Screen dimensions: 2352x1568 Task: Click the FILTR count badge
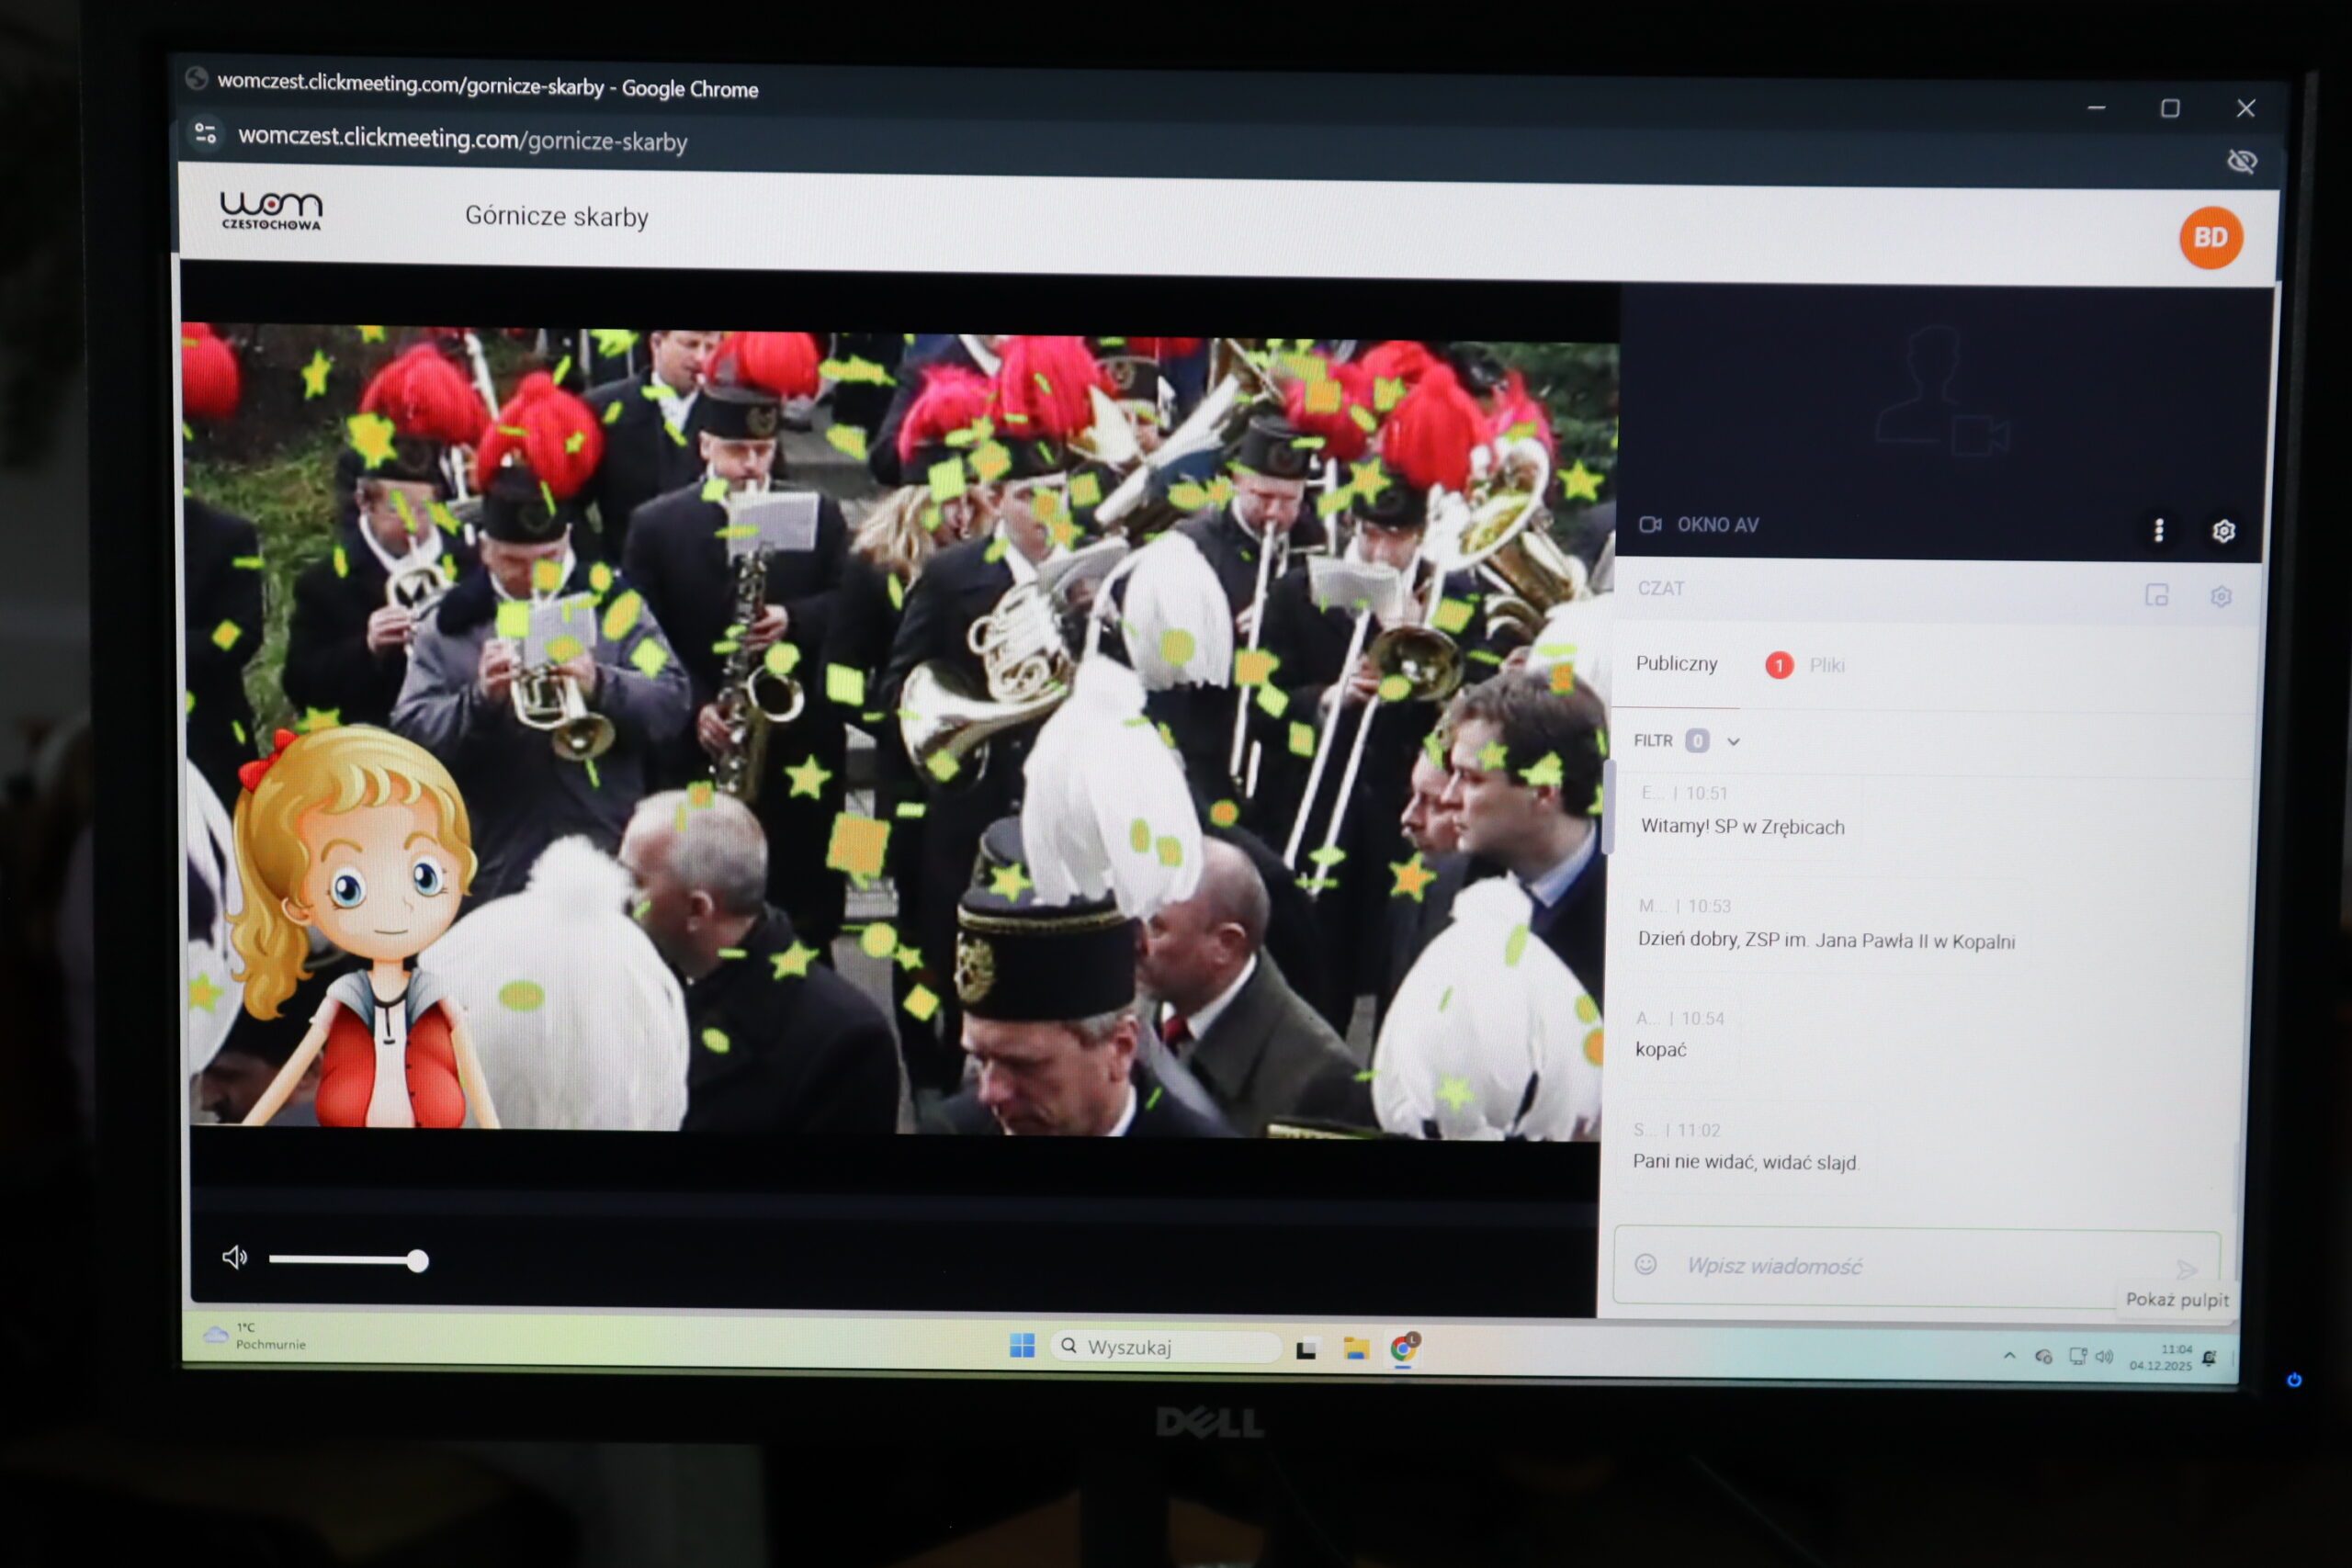pyautogui.click(x=1696, y=741)
